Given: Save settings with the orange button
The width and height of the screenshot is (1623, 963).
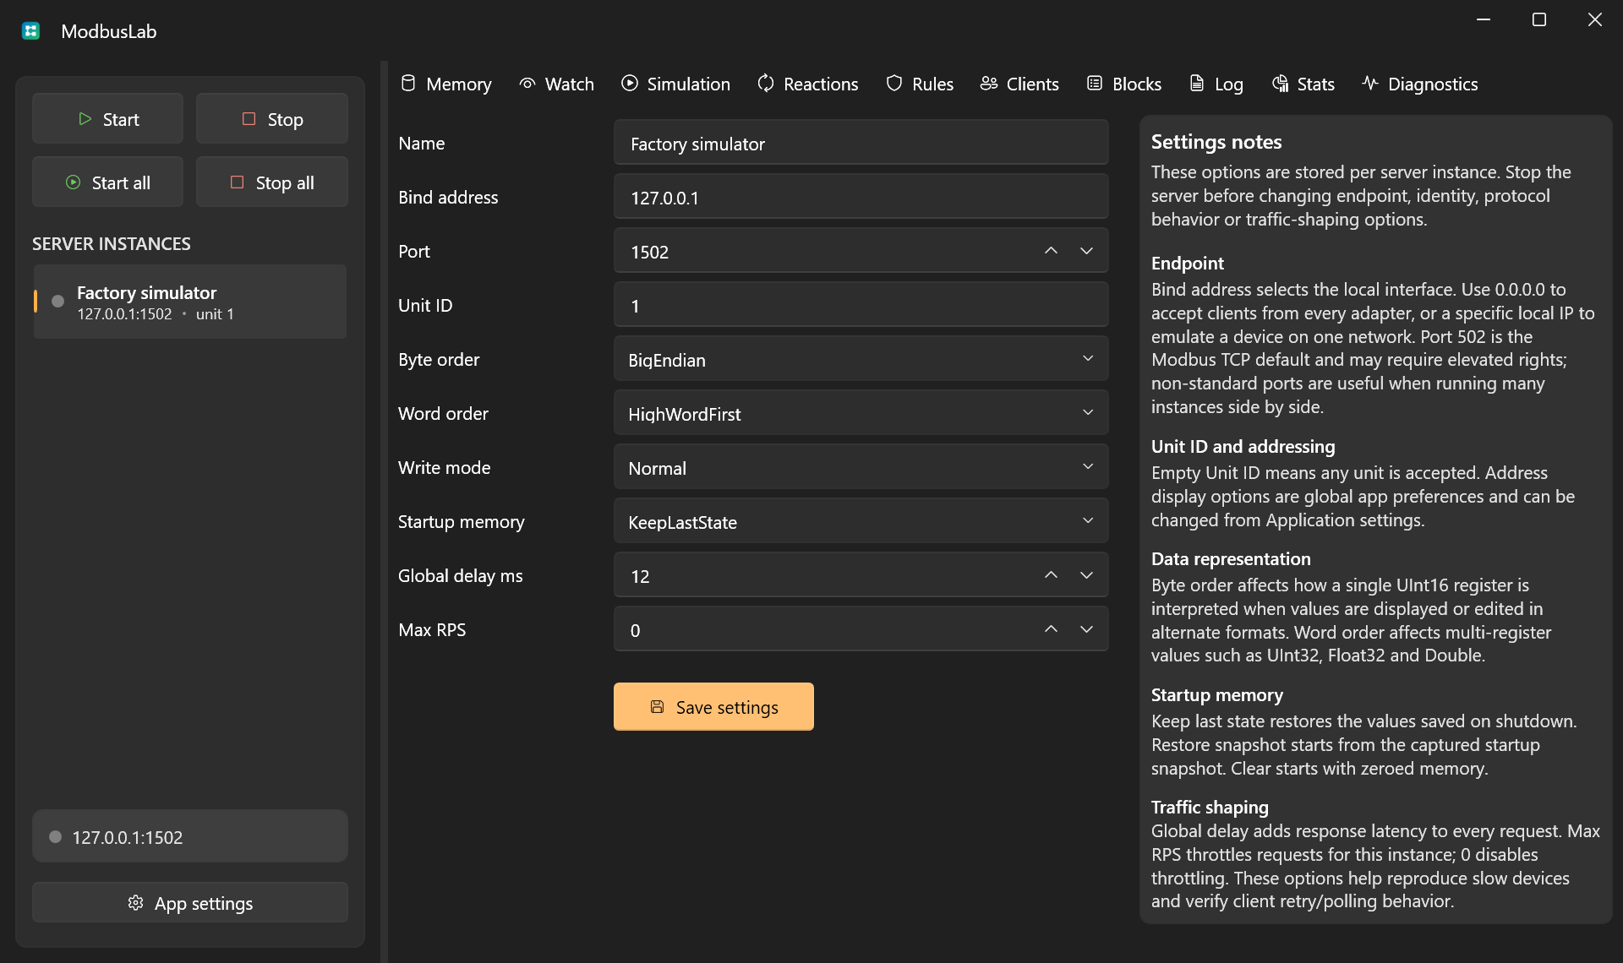Looking at the screenshot, I should pyautogui.click(x=713, y=707).
